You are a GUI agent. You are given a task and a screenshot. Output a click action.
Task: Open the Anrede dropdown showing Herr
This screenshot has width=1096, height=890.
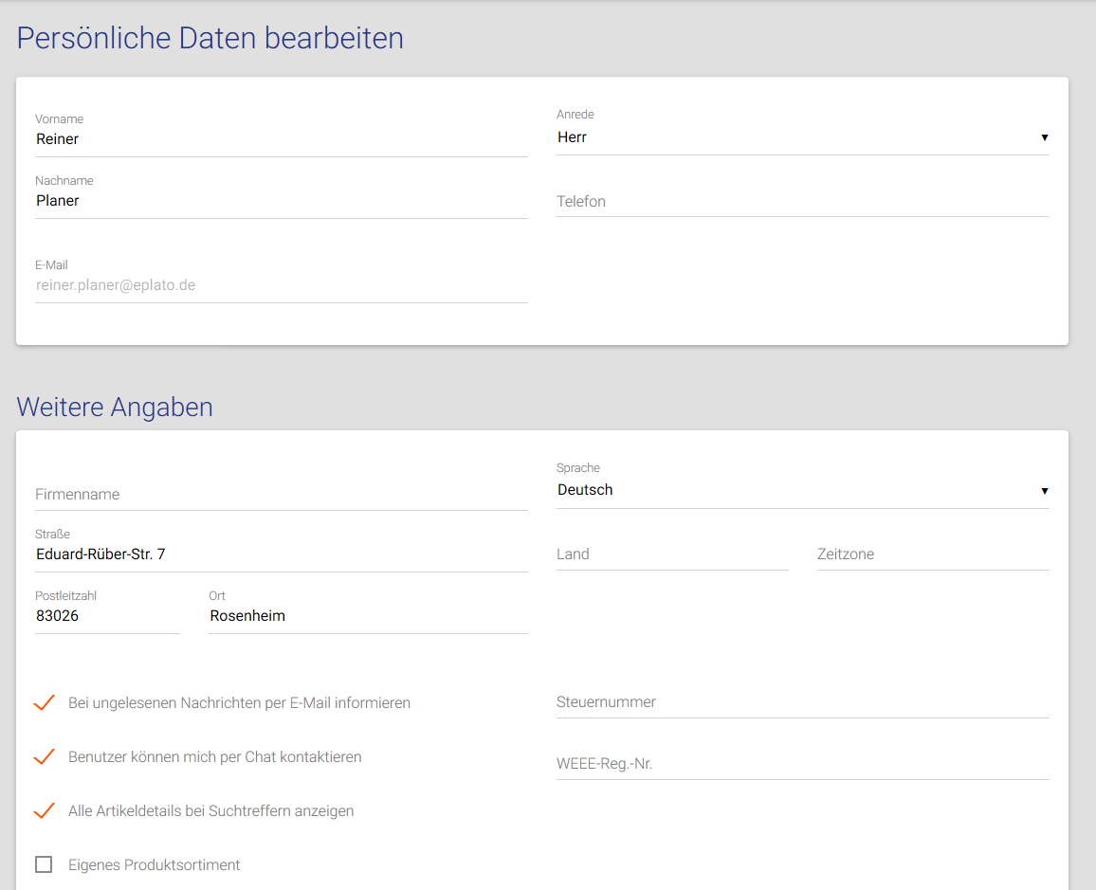[x=801, y=137]
